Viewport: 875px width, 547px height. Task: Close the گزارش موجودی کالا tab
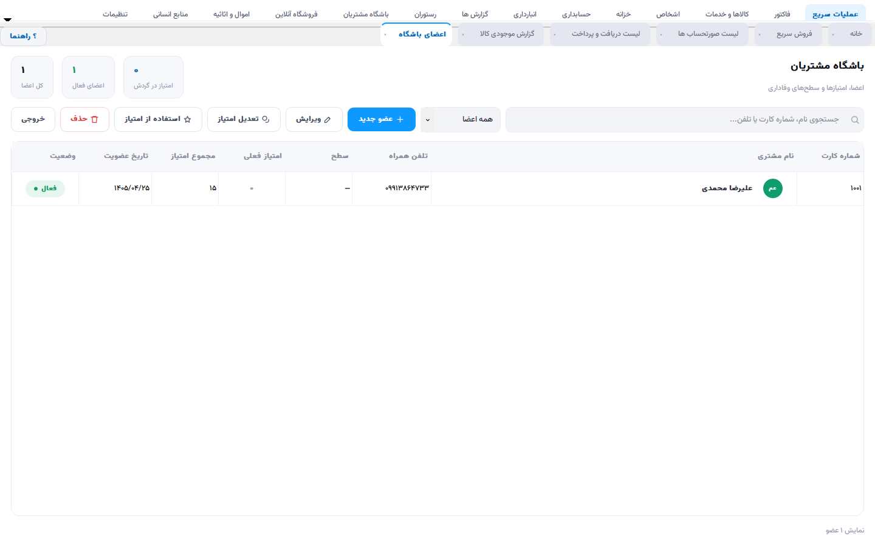(x=463, y=35)
